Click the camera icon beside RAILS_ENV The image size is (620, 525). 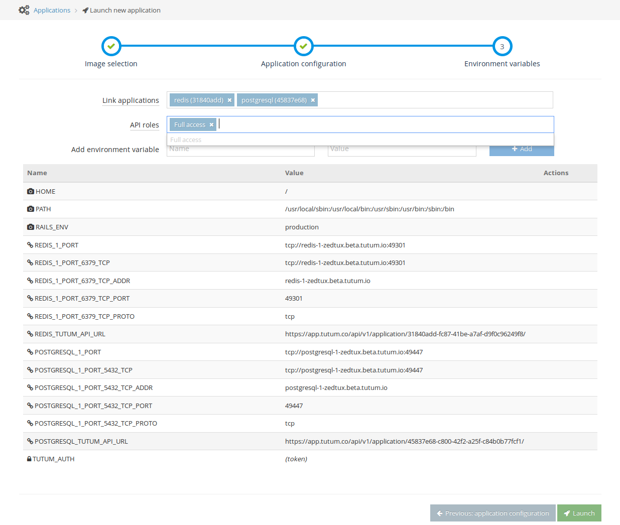31,227
